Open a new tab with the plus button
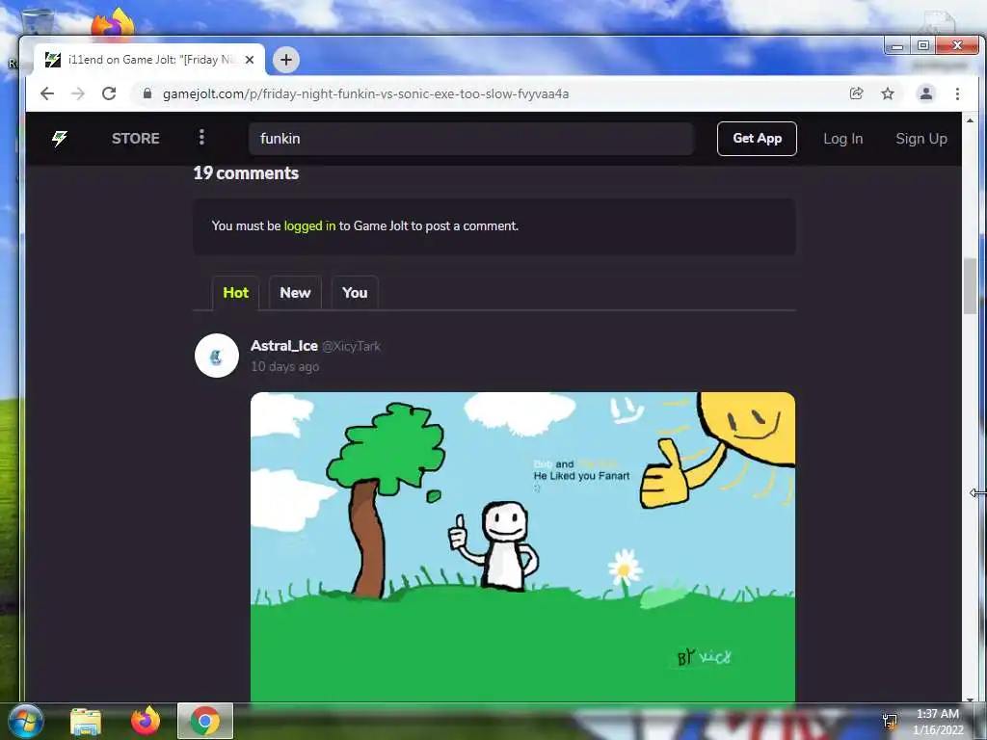This screenshot has height=740, width=987. pos(285,60)
